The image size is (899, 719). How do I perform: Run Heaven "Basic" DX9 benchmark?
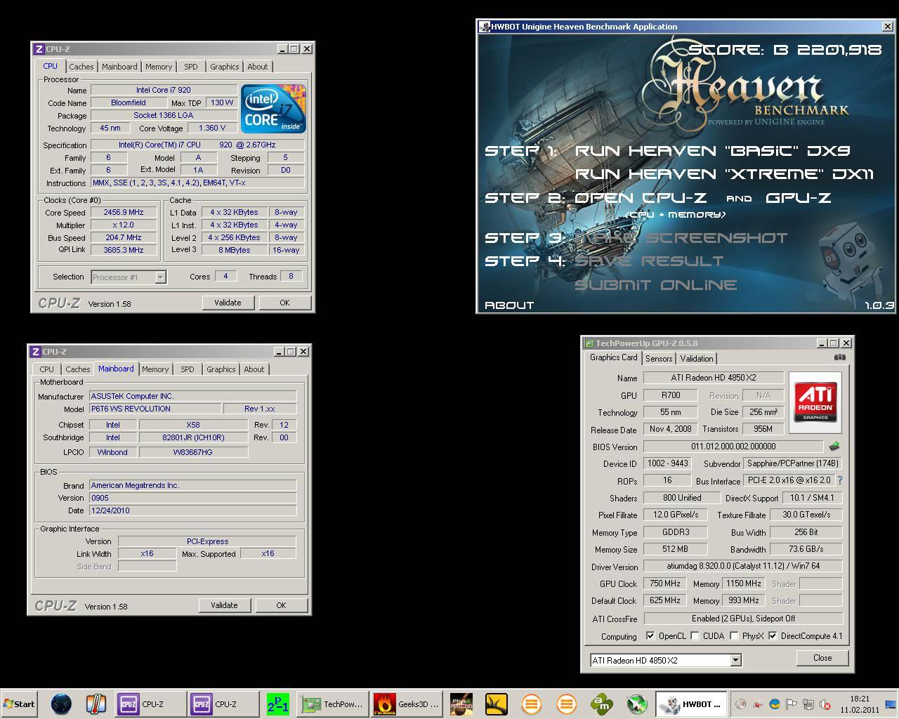[x=712, y=150]
